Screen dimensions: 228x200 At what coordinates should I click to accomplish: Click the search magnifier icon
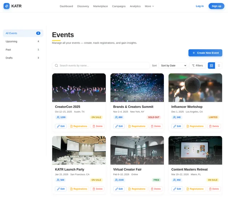[x=56, y=66]
